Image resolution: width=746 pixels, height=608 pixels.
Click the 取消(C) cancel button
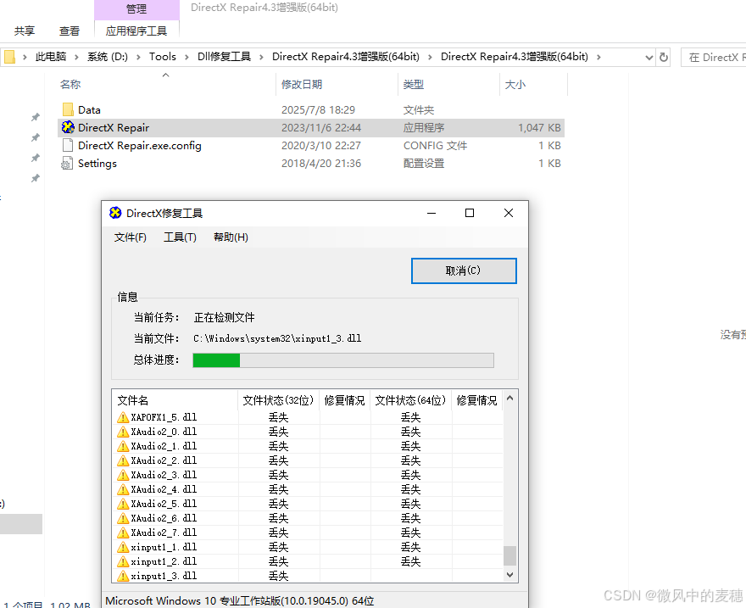point(464,271)
